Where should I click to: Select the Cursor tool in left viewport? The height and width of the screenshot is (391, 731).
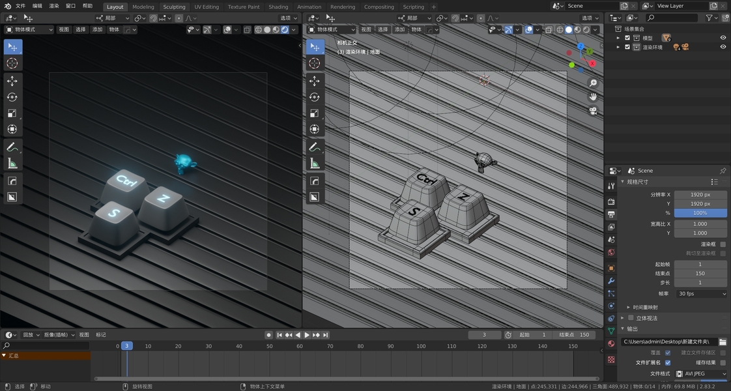pyautogui.click(x=12, y=63)
